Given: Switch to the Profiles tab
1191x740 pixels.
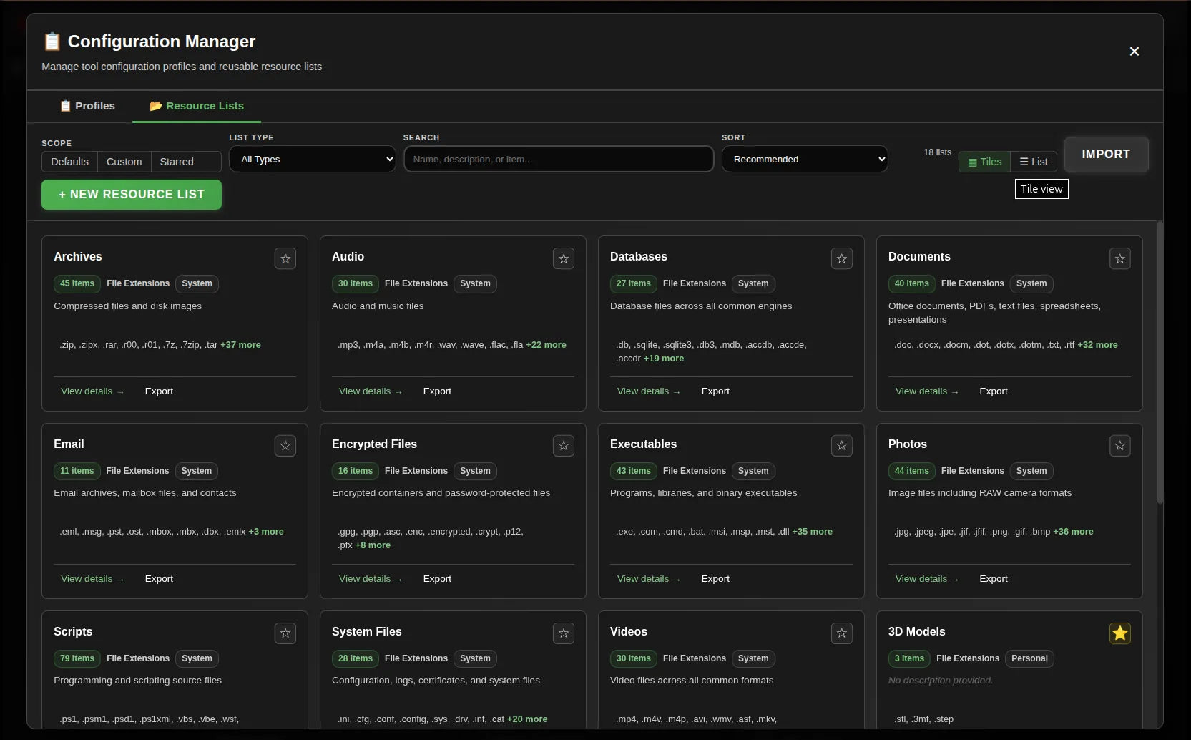Looking at the screenshot, I should 87,106.
